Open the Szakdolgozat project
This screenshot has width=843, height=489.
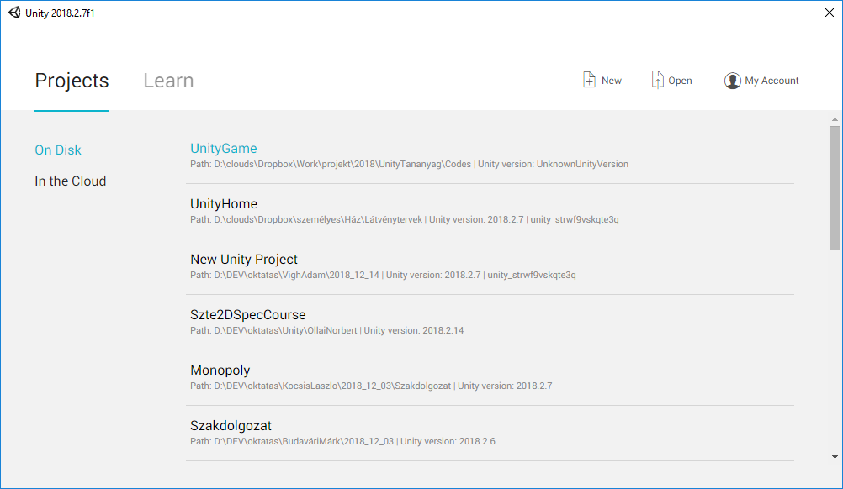pyautogui.click(x=231, y=426)
